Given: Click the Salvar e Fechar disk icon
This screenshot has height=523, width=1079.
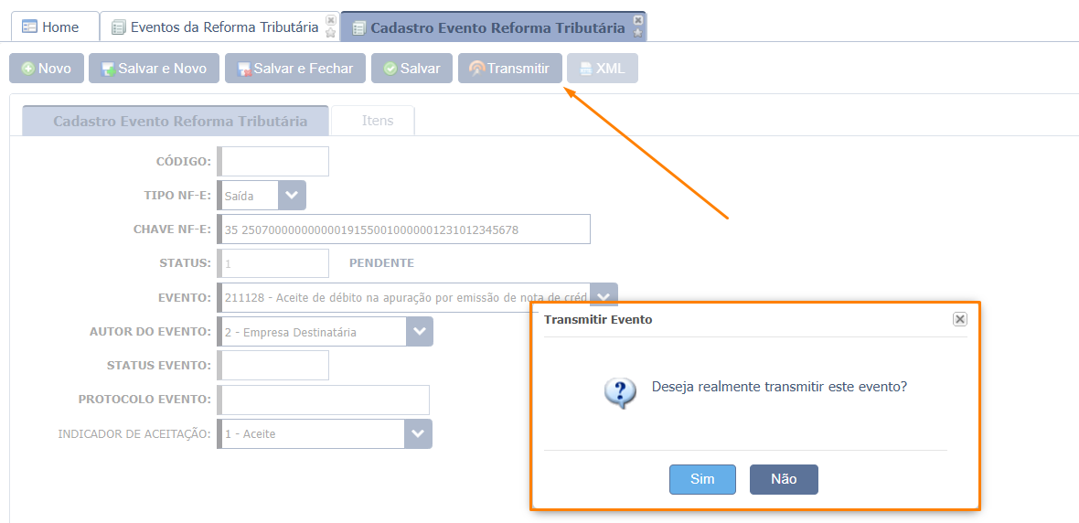Looking at the screenshot, I should [x=244, y=69].
